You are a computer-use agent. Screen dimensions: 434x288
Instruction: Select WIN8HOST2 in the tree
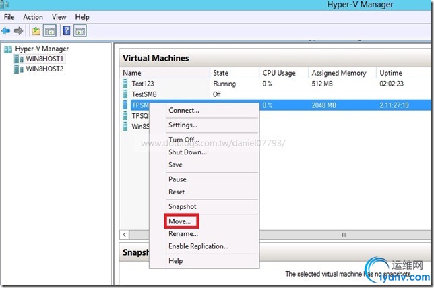click(x=44, y=69)
